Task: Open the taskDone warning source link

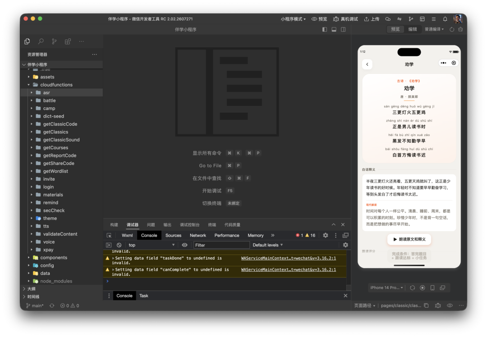Action: tap(289, 258)
